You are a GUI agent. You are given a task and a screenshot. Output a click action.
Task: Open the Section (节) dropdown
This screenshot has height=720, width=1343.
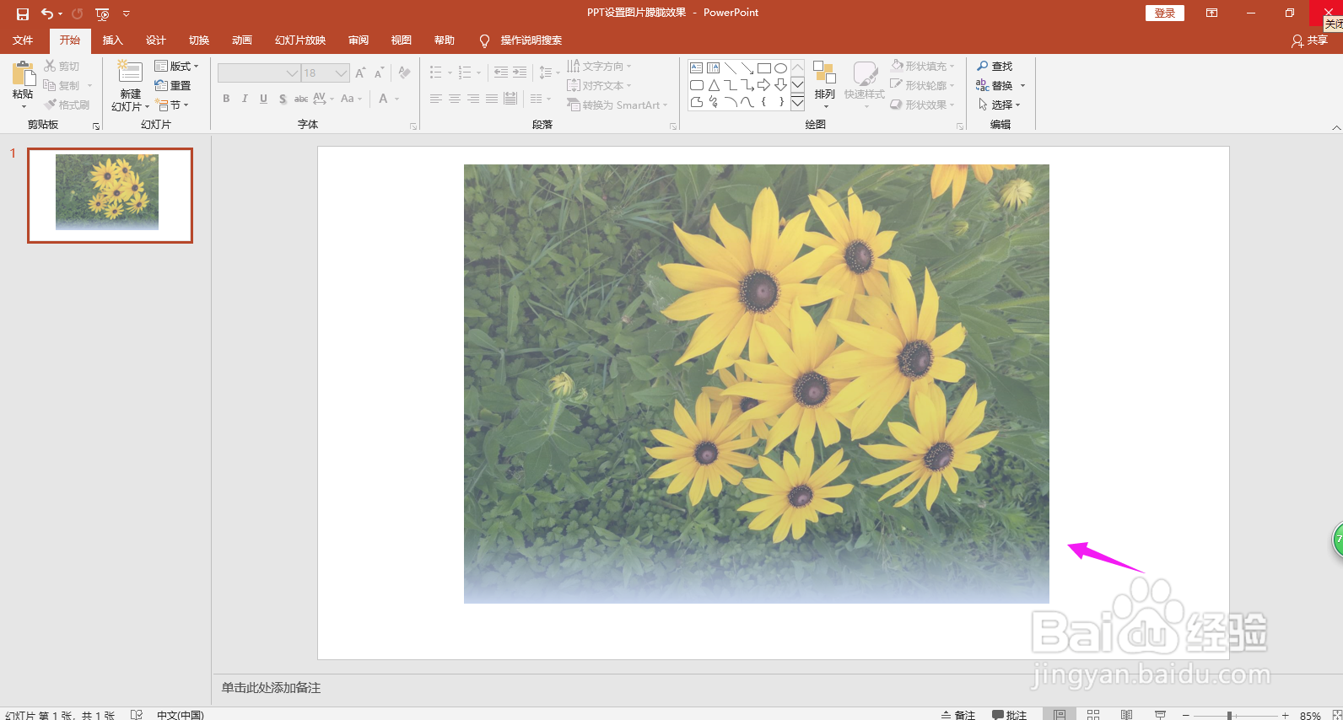click(173, 105)
